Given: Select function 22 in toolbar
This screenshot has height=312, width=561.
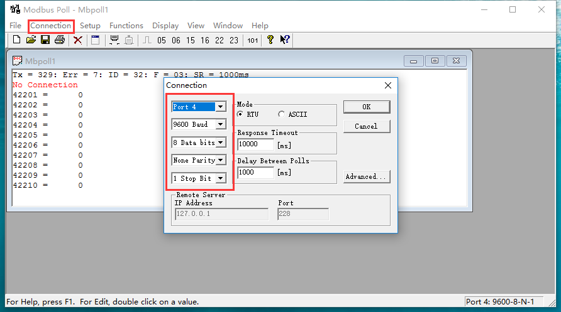Looking at the screenshot, I should click(219, 40).
